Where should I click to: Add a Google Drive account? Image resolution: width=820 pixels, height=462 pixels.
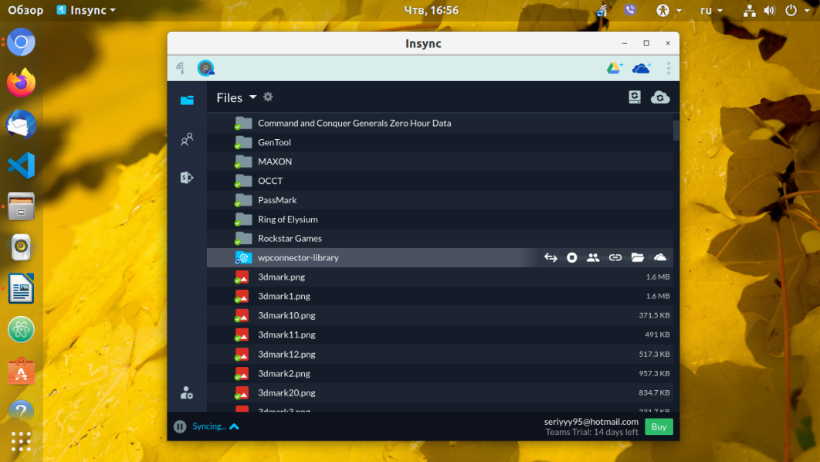point(615,68)
